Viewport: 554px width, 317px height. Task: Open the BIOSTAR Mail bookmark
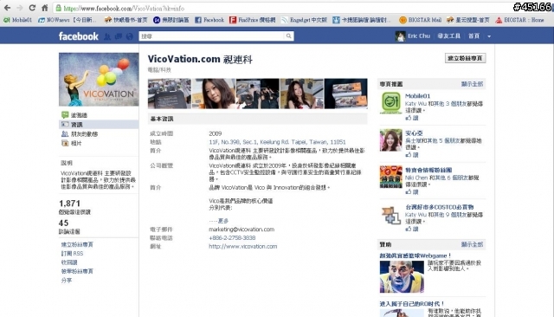[420, 20]
